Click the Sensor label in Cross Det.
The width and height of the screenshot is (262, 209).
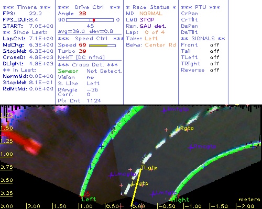coord(68,71)
